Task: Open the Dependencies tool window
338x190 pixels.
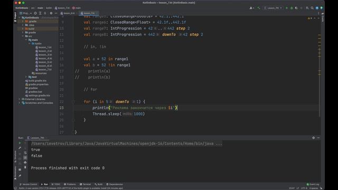Action: click(115, 184)
